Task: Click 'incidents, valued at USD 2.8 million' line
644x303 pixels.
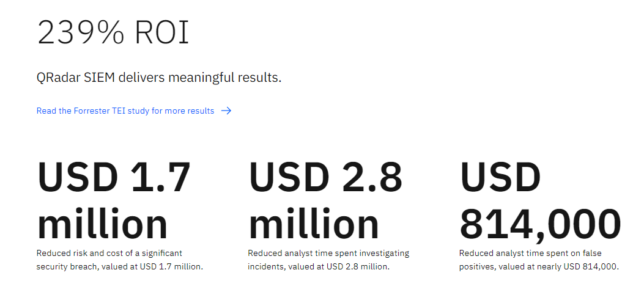Action: (318, 266)
